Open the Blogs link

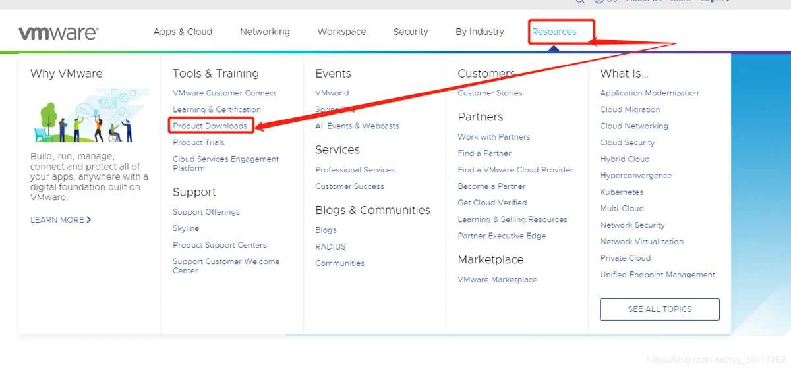[326, 230]
